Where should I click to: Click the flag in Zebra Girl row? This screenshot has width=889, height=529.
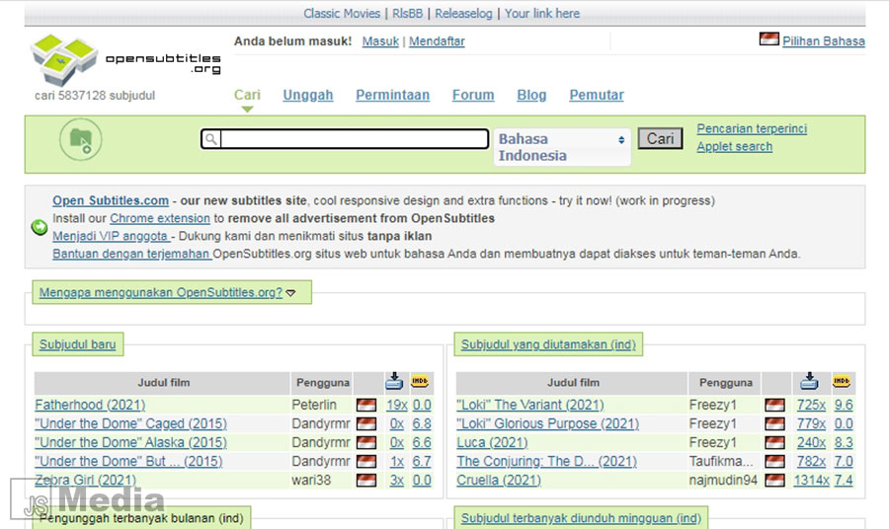[x=366, y=481]
